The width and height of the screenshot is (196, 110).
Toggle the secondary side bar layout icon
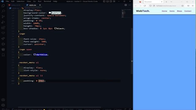click(x=111, y=1)
